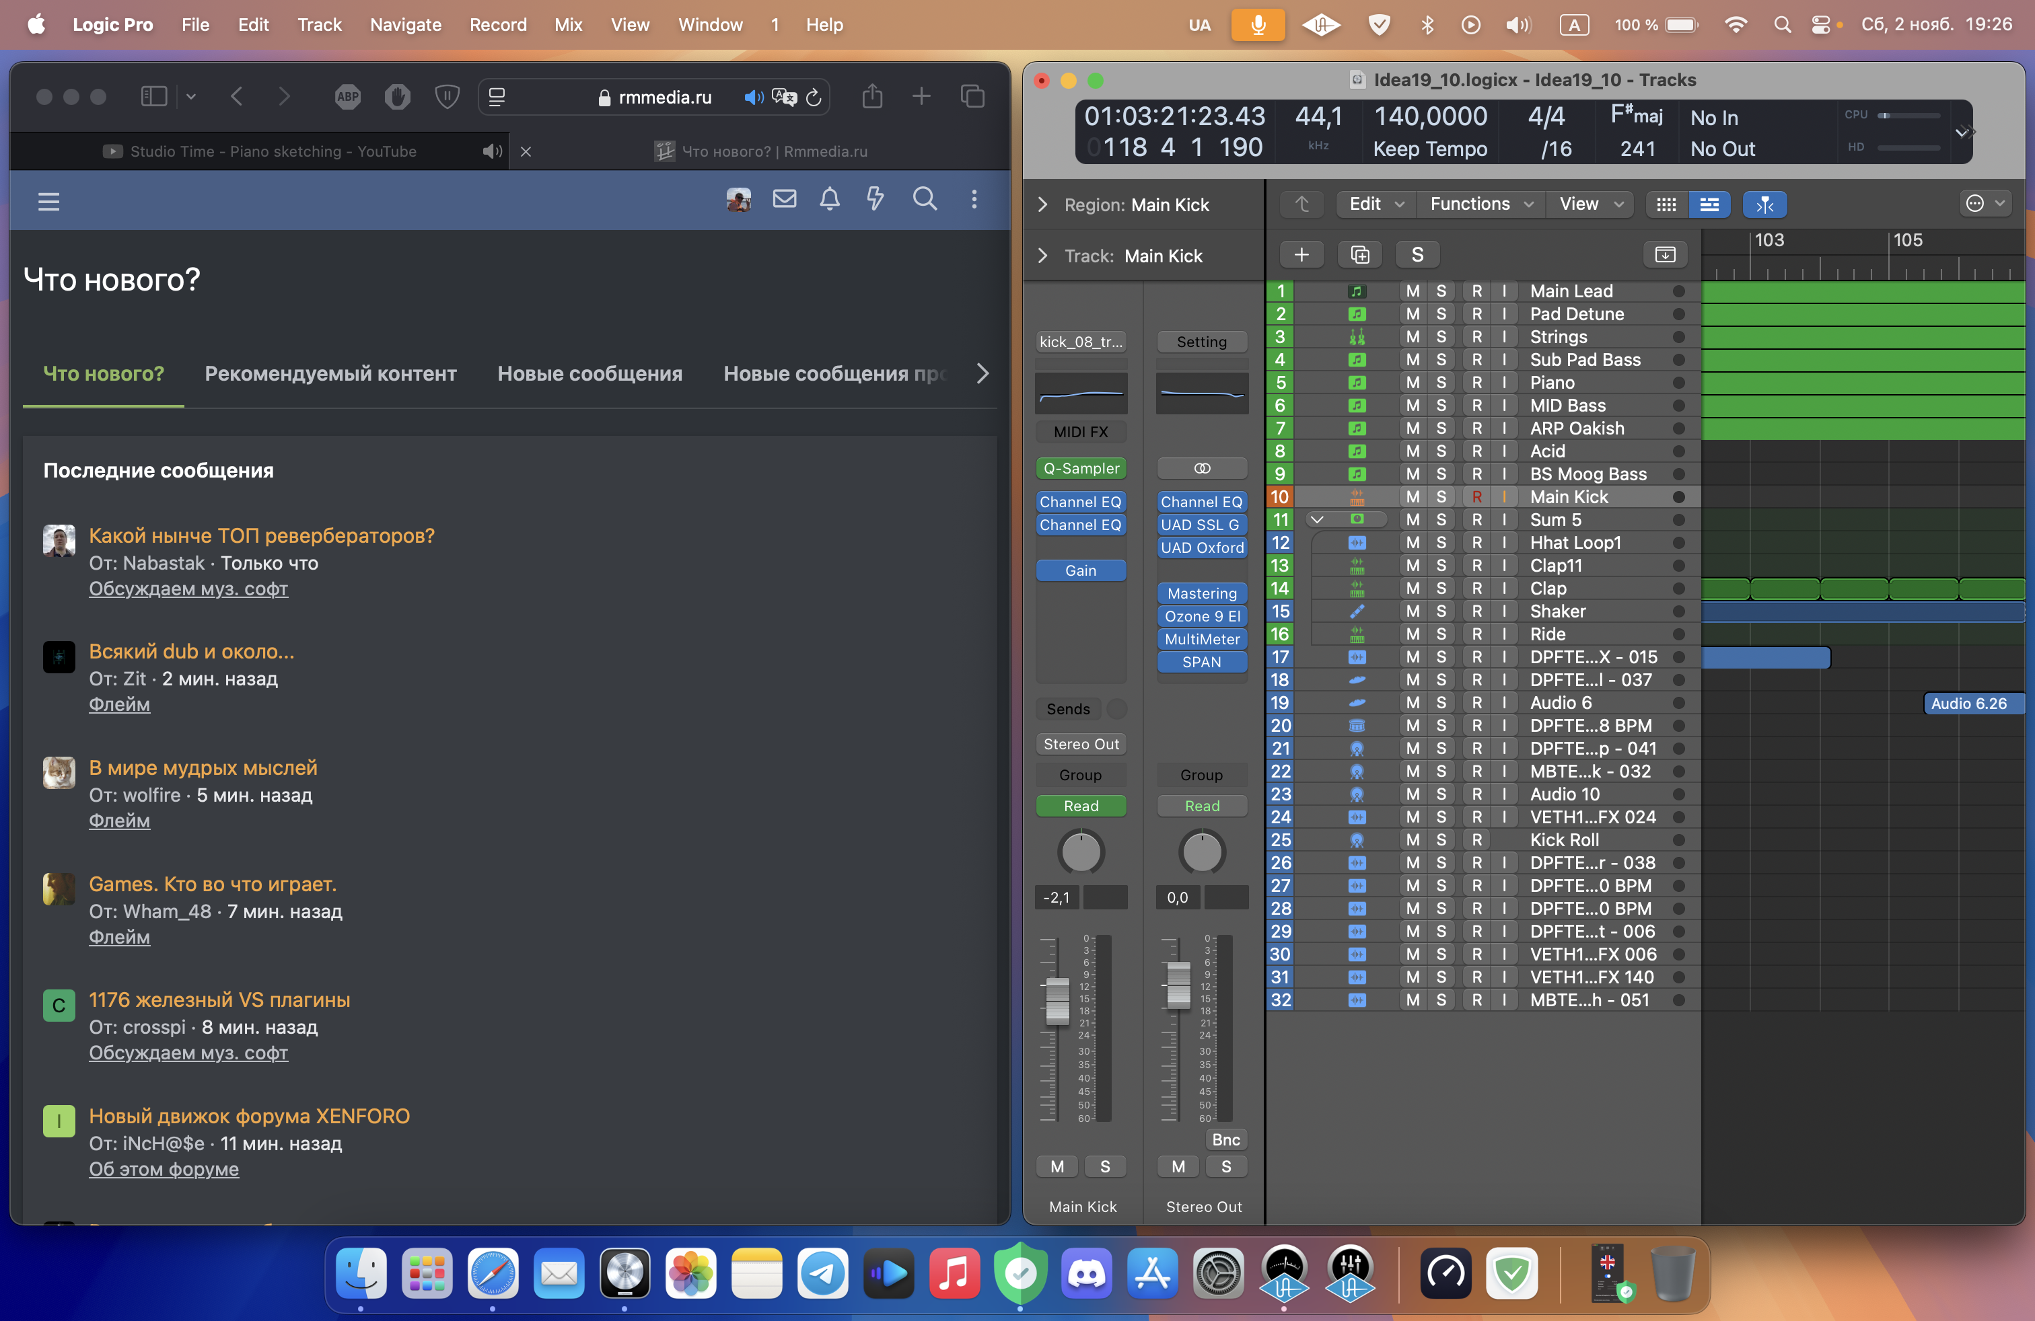Switch to Рекомендуемый контент tab
The width and height of the screenshot is (2035, 1321).
point(331,373)
